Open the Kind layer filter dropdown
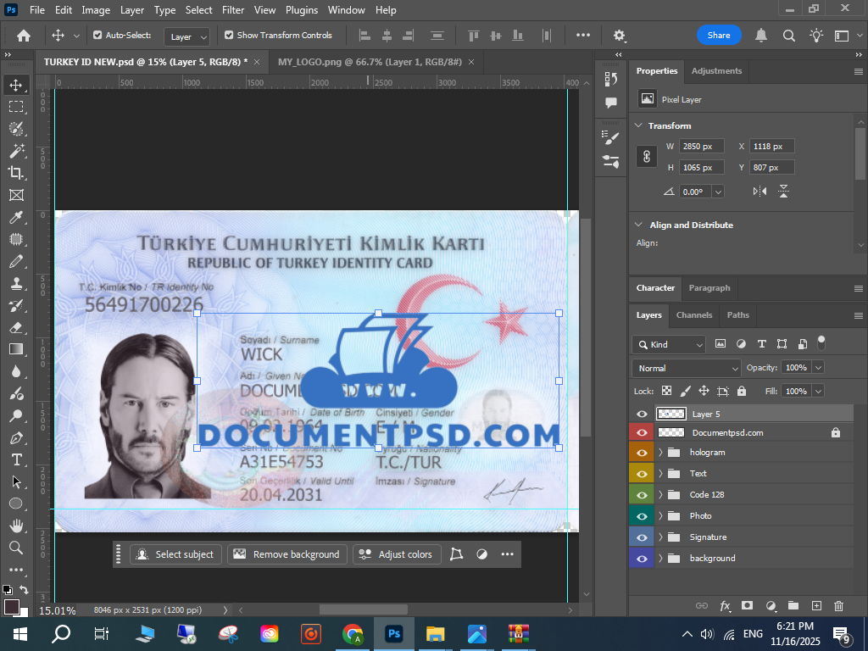 click(x=669, y=344)
